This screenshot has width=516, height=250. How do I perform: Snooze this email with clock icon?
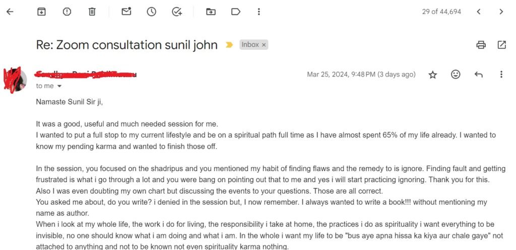pos(151,12)
